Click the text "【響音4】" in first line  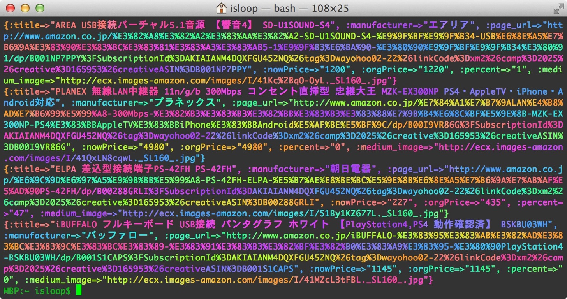(234, 25)
